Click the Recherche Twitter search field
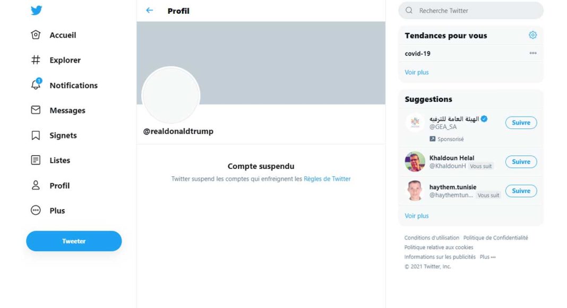This screenshot has height=308, width=567. 471,11
